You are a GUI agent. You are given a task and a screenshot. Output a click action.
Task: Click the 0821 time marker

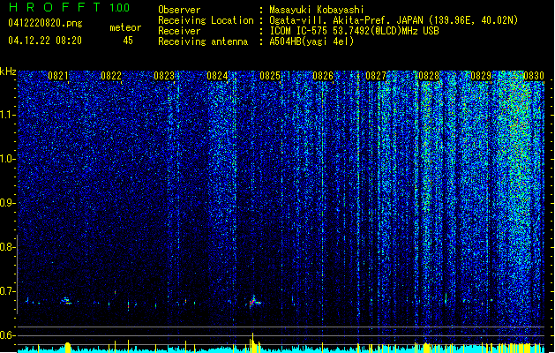tap(58, 76)
